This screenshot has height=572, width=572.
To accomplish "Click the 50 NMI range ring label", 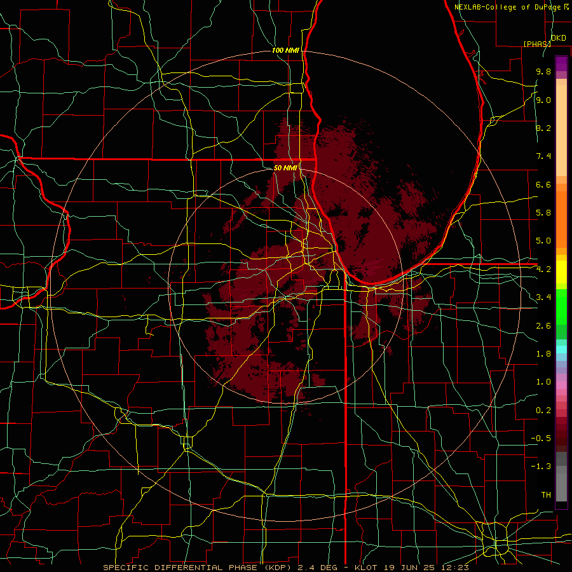I will click(285, 168).
